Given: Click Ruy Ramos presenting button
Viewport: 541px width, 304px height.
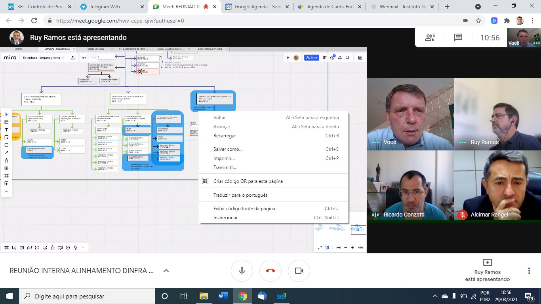Looking at the screenshot, I should (488, 271).
